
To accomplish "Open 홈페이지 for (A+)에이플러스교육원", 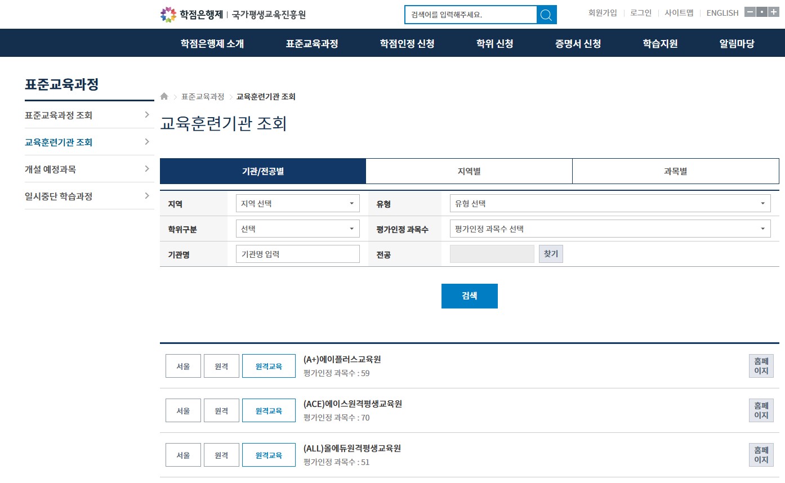I will coord(761,366).
